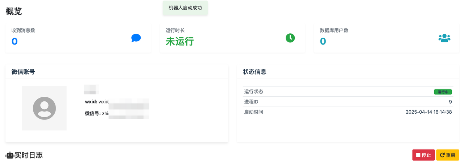Click the robot icon beside 实时日志
Screen dimensions: 464x164
tap(10, 155)
